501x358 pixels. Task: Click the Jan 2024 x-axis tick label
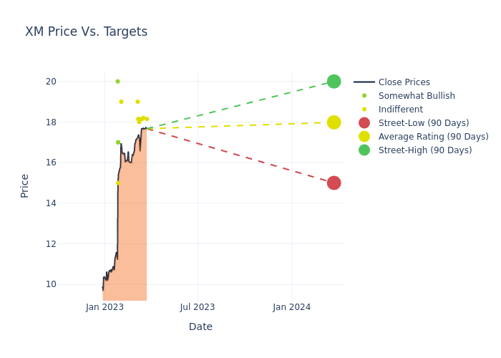pyautogui.click(x=292, y=307)
